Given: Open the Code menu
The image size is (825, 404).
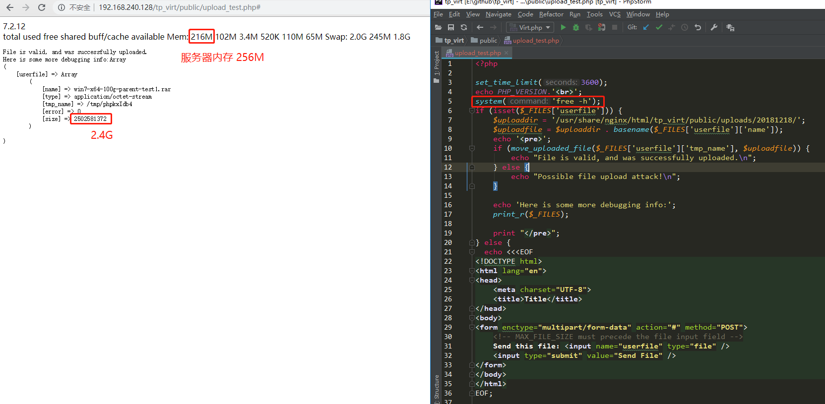Looking at the screenshot, I should click(x=525, y=14).
